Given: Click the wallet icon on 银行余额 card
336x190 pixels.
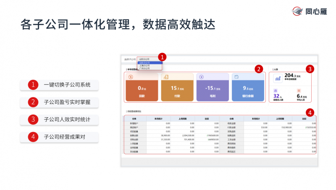Looking at the screenshot, I should [236, 77].
